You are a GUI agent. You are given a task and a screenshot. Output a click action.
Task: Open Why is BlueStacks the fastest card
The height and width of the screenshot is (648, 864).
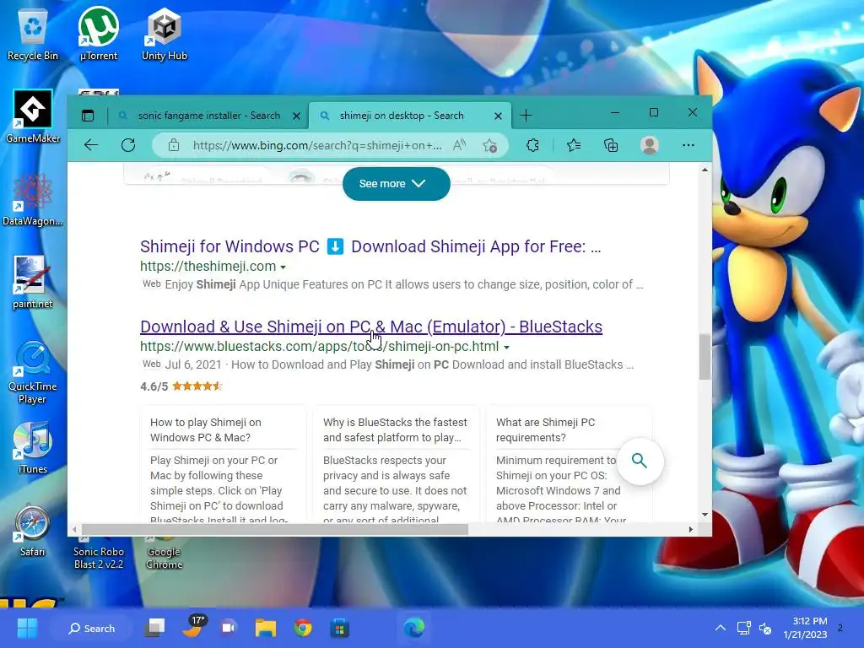pos(397,464)
